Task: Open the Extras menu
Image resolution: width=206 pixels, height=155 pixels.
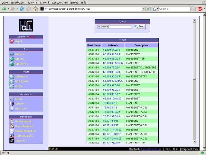Action: click(x=74, y=3)
